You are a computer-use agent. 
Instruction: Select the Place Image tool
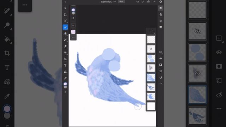pos(65,72)
